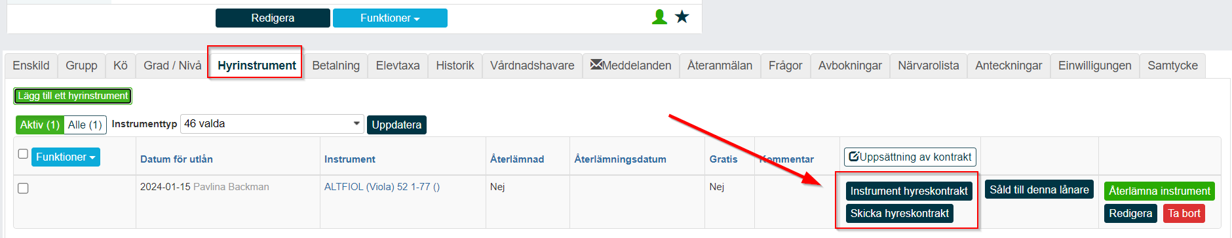Click the red Ta bort button

[x=1184, y=213]
